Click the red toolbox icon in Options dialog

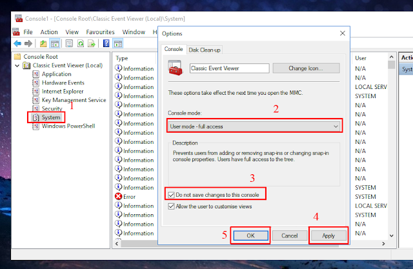[175, 68]
